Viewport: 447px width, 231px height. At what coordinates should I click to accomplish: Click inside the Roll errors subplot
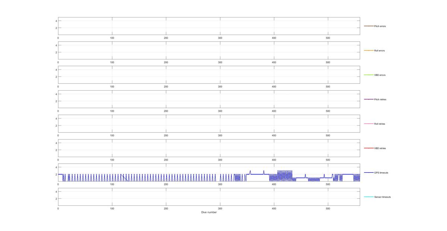[x=209, y=51]
